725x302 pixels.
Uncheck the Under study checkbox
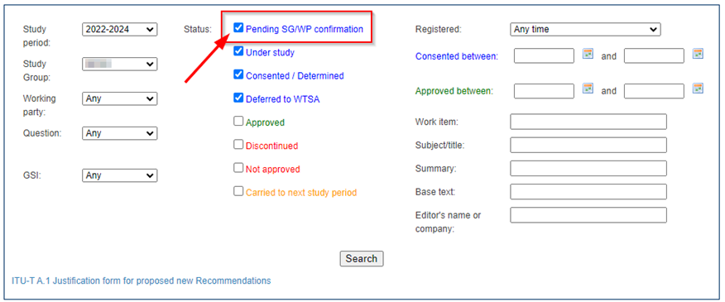pyautogui.click(x=238, y=51)
